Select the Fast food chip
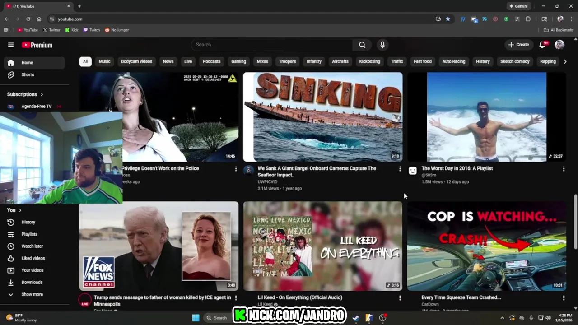Image resolution: width=578 pixels, height=325 pixels. point(423,61)
